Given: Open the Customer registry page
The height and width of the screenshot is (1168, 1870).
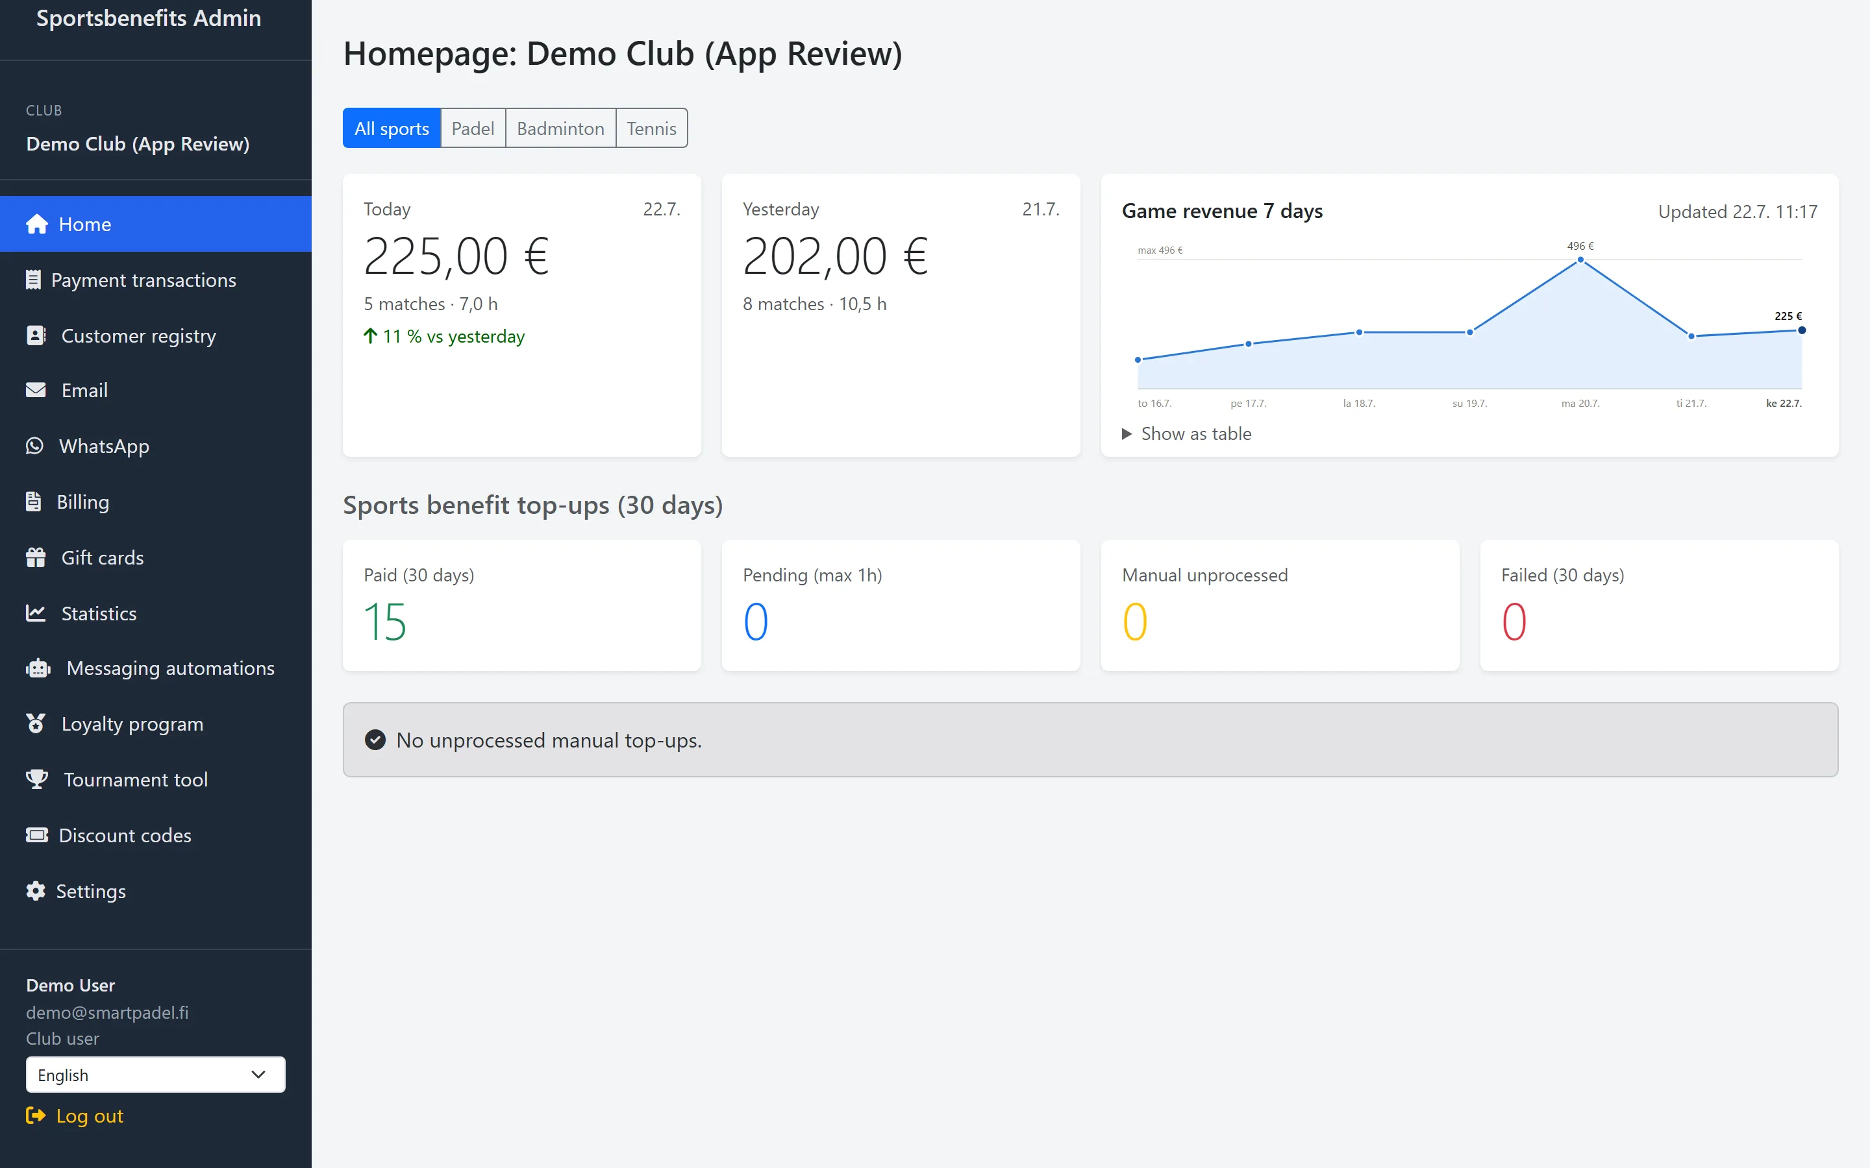Looking at the screenshot, I should tap(155, 335).
